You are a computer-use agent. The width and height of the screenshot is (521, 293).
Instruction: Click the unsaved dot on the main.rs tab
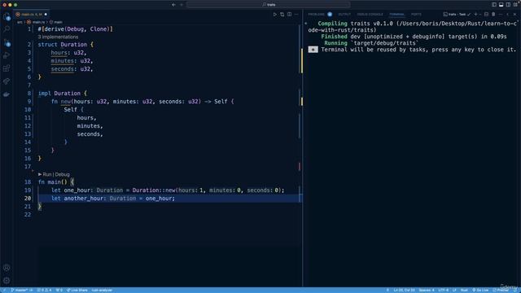point(46,15)
